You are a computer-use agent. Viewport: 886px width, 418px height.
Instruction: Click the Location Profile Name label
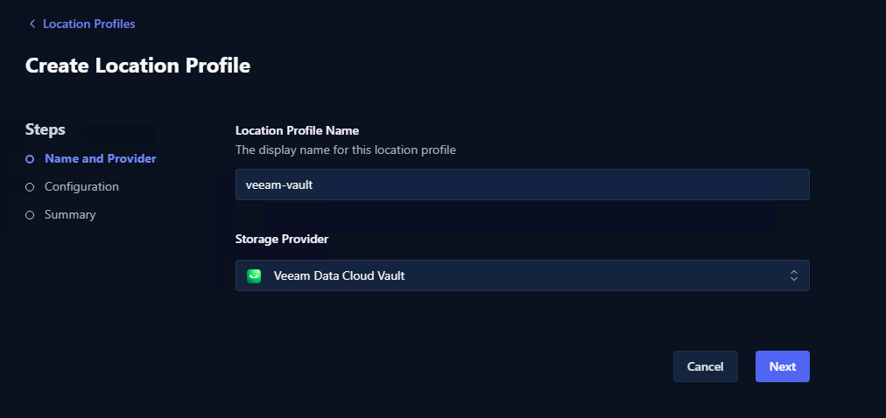(x=298, y=130)
